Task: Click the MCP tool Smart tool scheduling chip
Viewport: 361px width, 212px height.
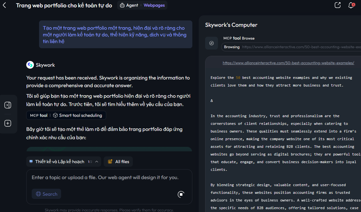Action: click(66, 115)
